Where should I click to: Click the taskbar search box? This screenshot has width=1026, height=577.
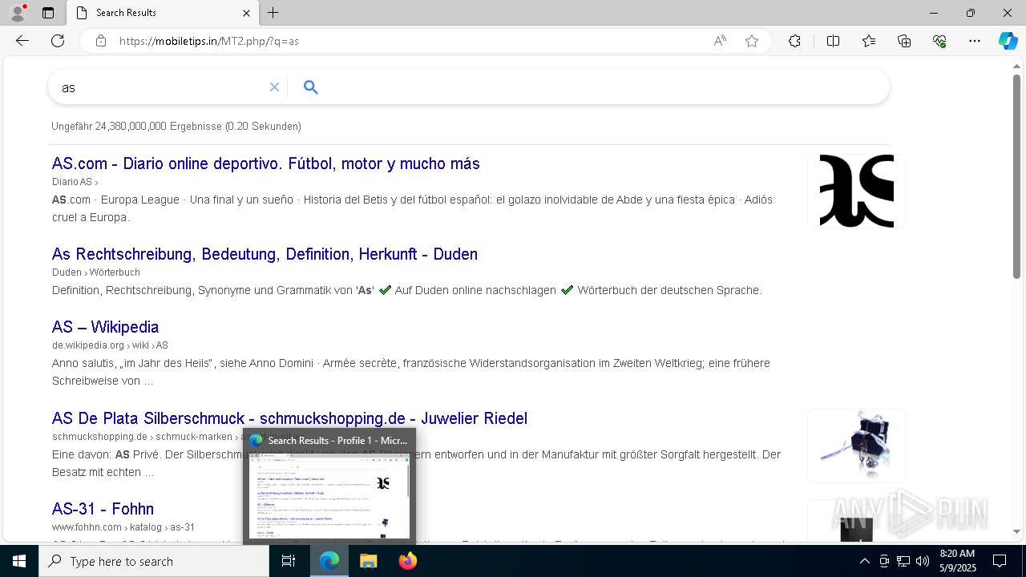point(154,561)
